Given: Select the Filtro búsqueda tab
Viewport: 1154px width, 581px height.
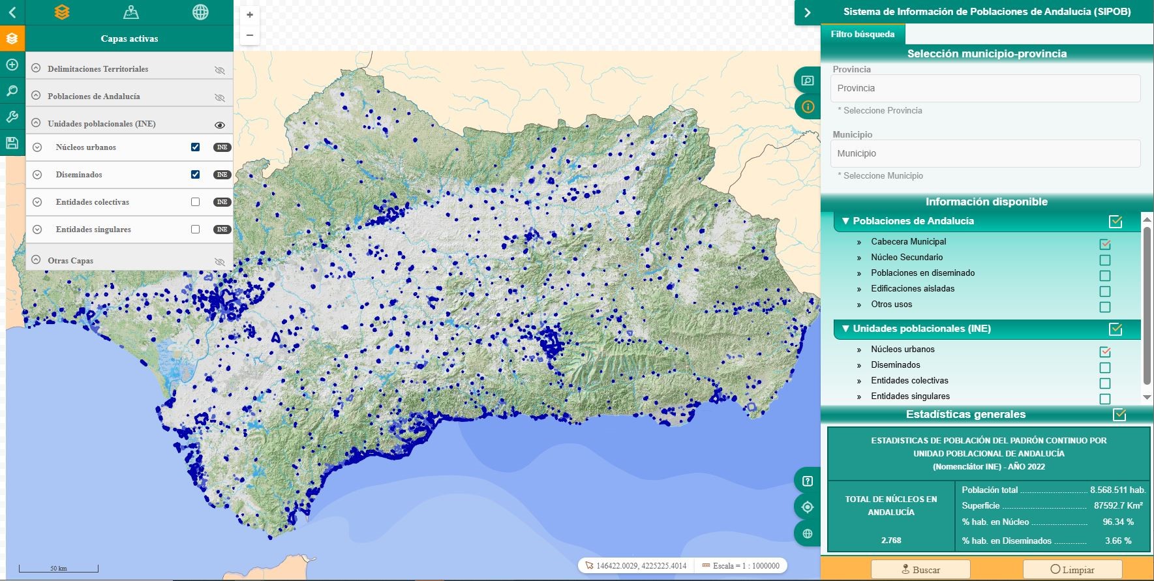Looking at the screenshot, I should point(862,35).
